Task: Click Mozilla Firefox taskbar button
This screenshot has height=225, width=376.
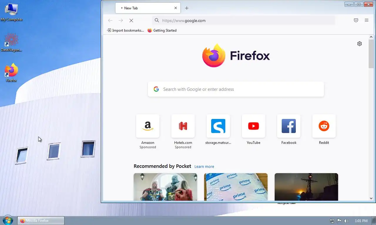Action: click(41, 221)
